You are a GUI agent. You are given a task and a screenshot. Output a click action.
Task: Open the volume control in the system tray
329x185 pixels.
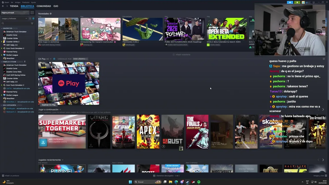pos(316,182)
